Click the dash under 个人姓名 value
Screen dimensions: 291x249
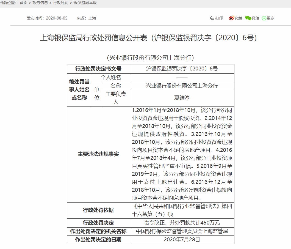(x=182, y=78)
